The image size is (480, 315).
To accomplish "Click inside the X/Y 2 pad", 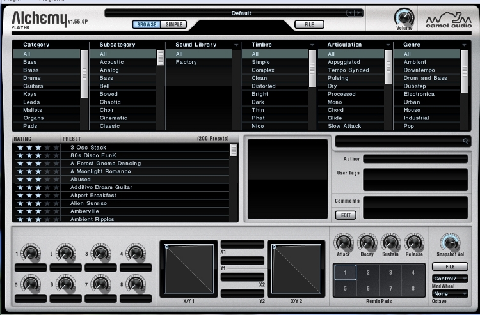I will click(296, 269).
